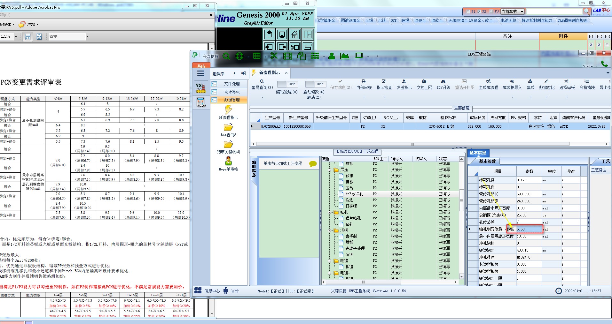This screenshot has height=324, width=612.
Task: Click the 钻孔到导体最小距离 value 6.60 field
Action: point(529,229)
